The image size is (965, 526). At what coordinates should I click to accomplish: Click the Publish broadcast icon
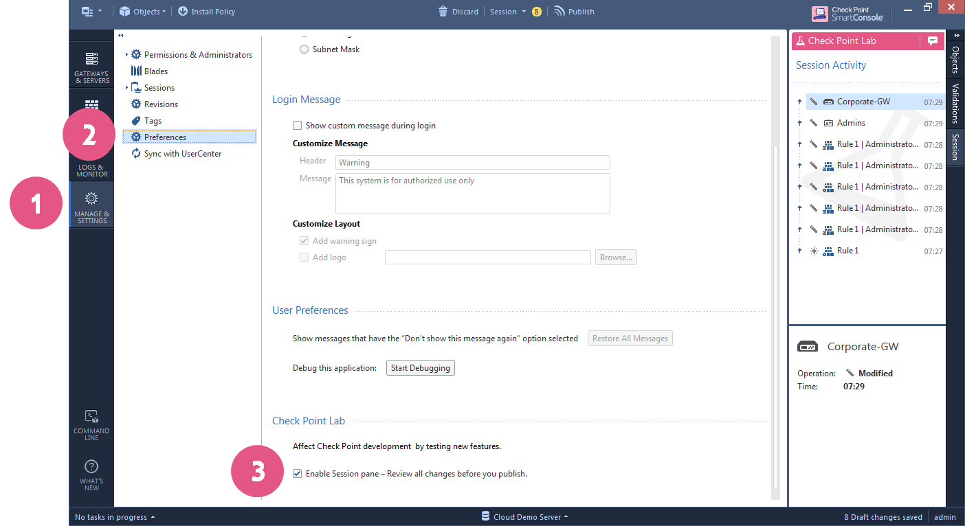(559, 12)
